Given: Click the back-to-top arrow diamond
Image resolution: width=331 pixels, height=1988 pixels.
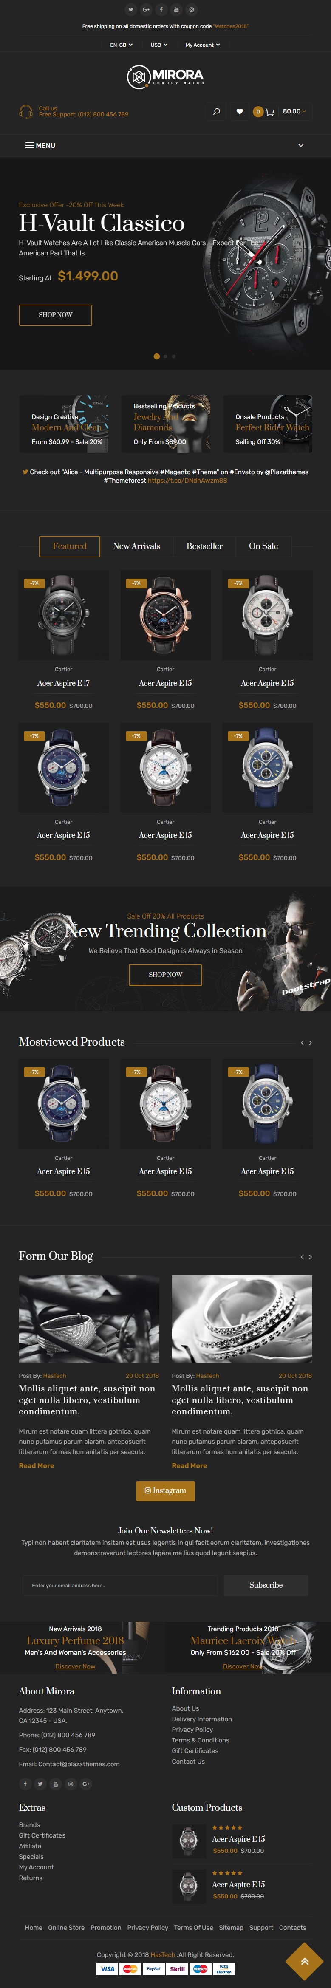Looking at the screenshot, I should (x=305, y=1961).
